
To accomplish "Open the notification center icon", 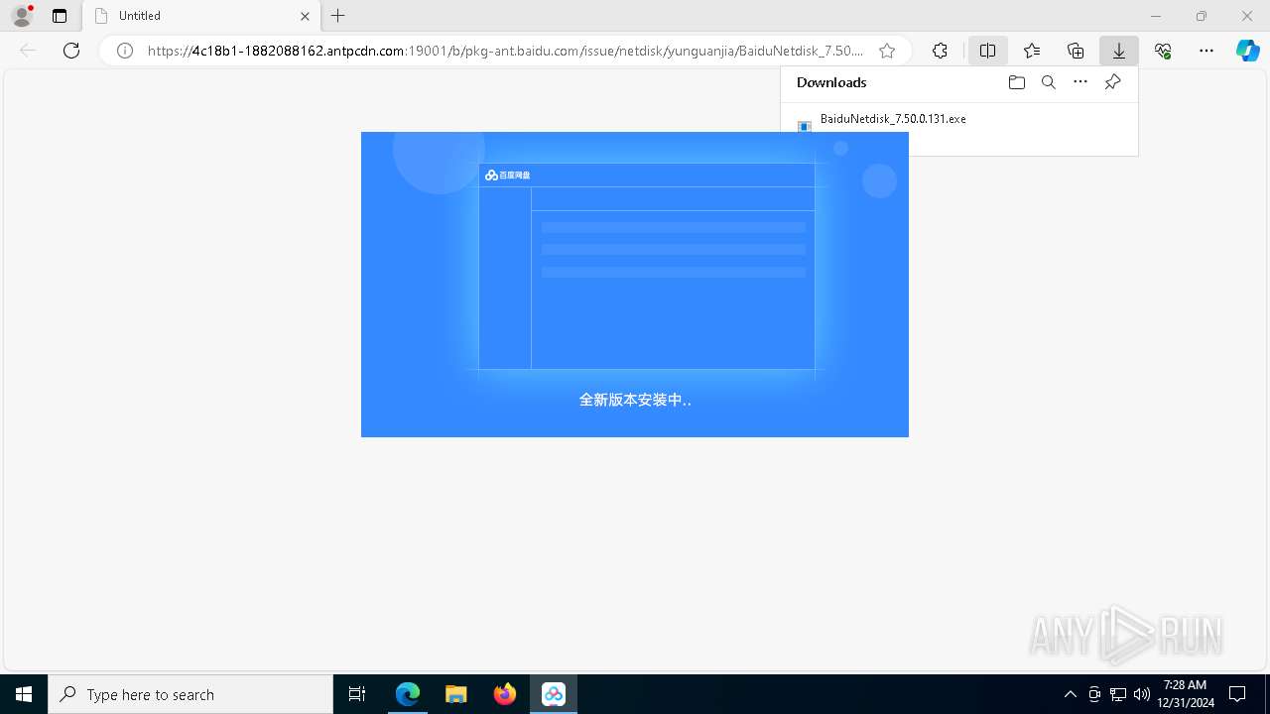I will pos(1237,694).
